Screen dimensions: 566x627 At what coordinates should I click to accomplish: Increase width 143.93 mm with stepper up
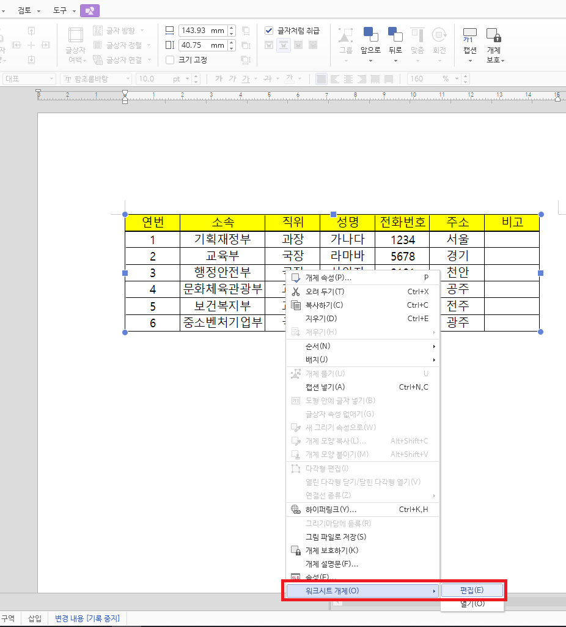click(x=232, y=28)
